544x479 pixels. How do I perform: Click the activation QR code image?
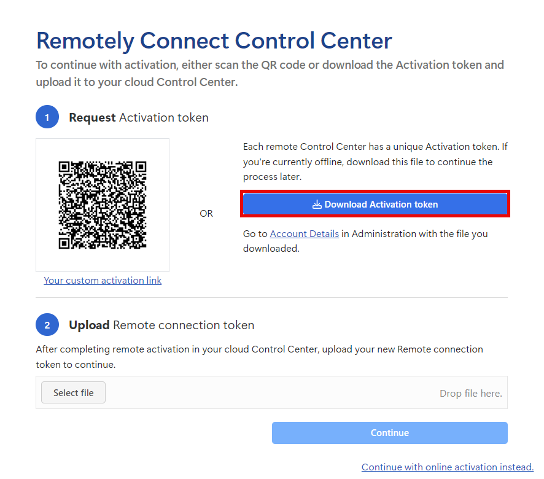pos(103,205)
